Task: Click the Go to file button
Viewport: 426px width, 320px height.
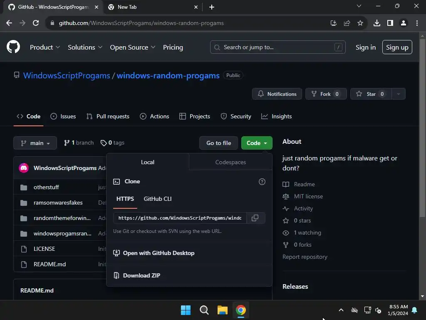Action: (x=219, y=143)
